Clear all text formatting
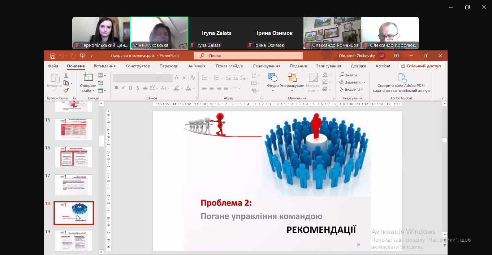 point(193,77)
